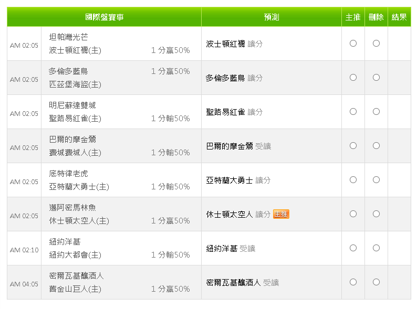
Task: Select 刪除 radio for 密爾瓦基釀酒人 row
Action: (376, 282)
